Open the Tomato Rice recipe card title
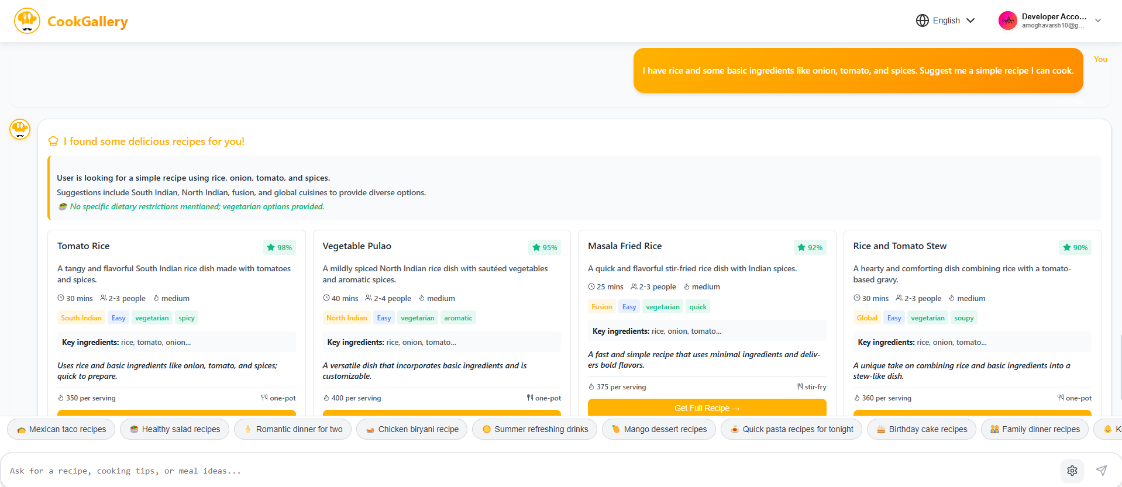Image resolution: width=1122 pixels, height=487 pixels. click(84, 246)
